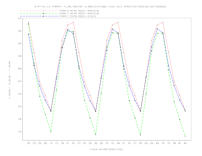Select legend label PARM=F_MEAN MODEL=GFS/3

(78, 16)
